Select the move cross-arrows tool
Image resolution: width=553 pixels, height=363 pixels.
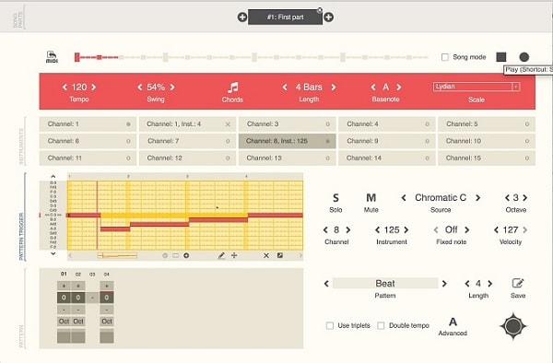click(234, 255)
